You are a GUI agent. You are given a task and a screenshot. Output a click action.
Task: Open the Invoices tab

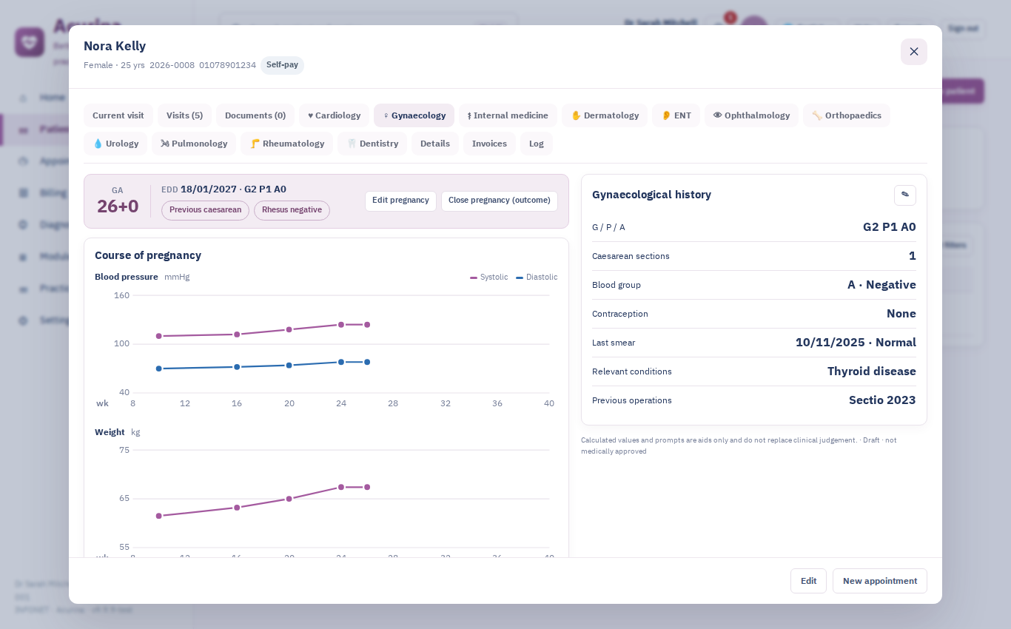coord(489,144)
